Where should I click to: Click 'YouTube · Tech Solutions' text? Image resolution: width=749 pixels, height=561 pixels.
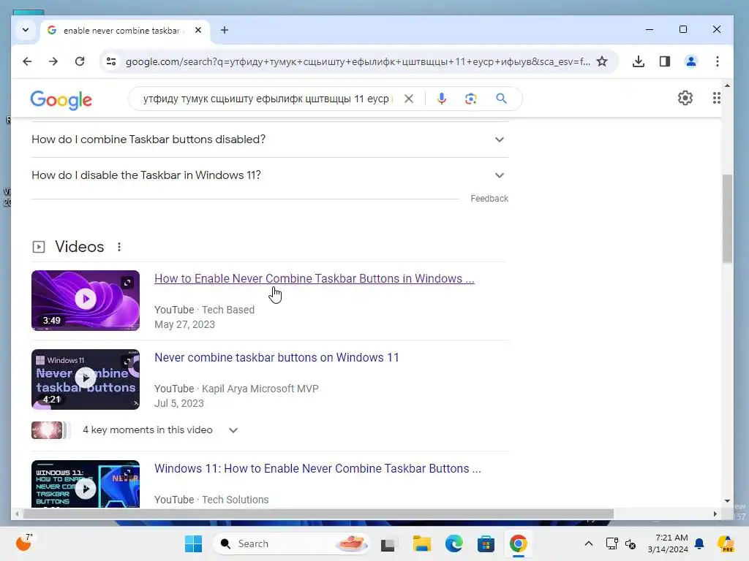[x=211, y=500]
